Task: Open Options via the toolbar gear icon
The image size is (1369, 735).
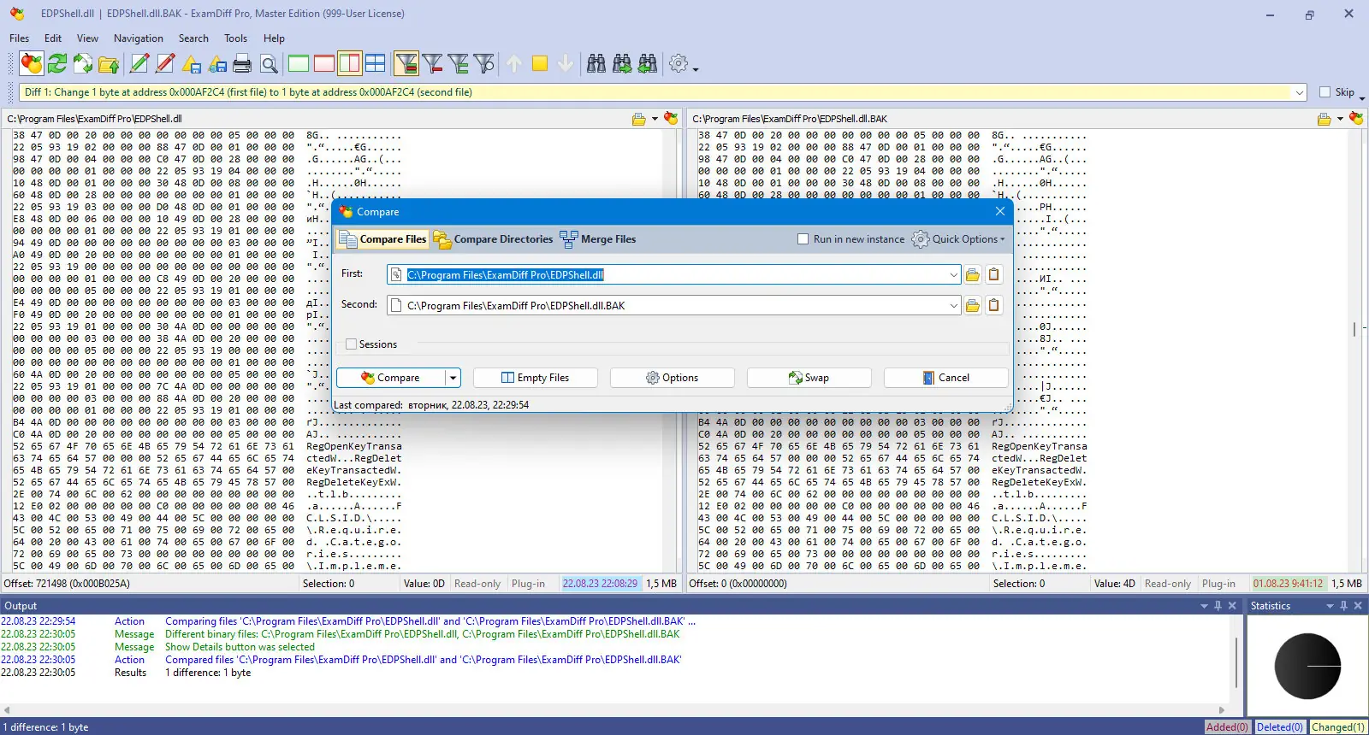Action: (679, 63)
